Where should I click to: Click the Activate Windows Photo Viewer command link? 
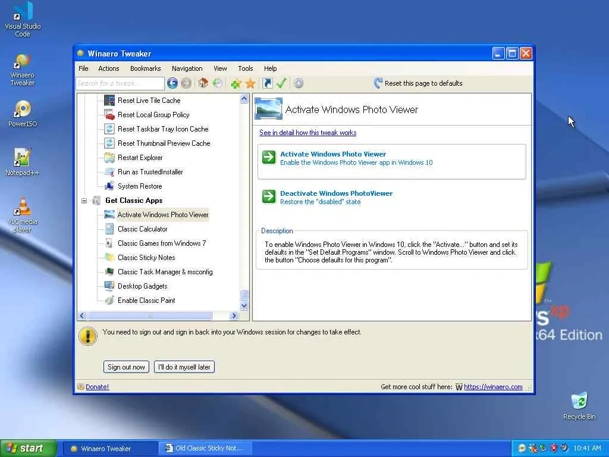(x=391, y=162)
